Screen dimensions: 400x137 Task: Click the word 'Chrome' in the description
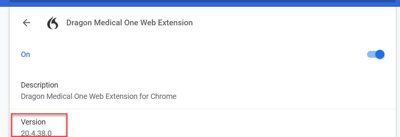click(163, 97)
